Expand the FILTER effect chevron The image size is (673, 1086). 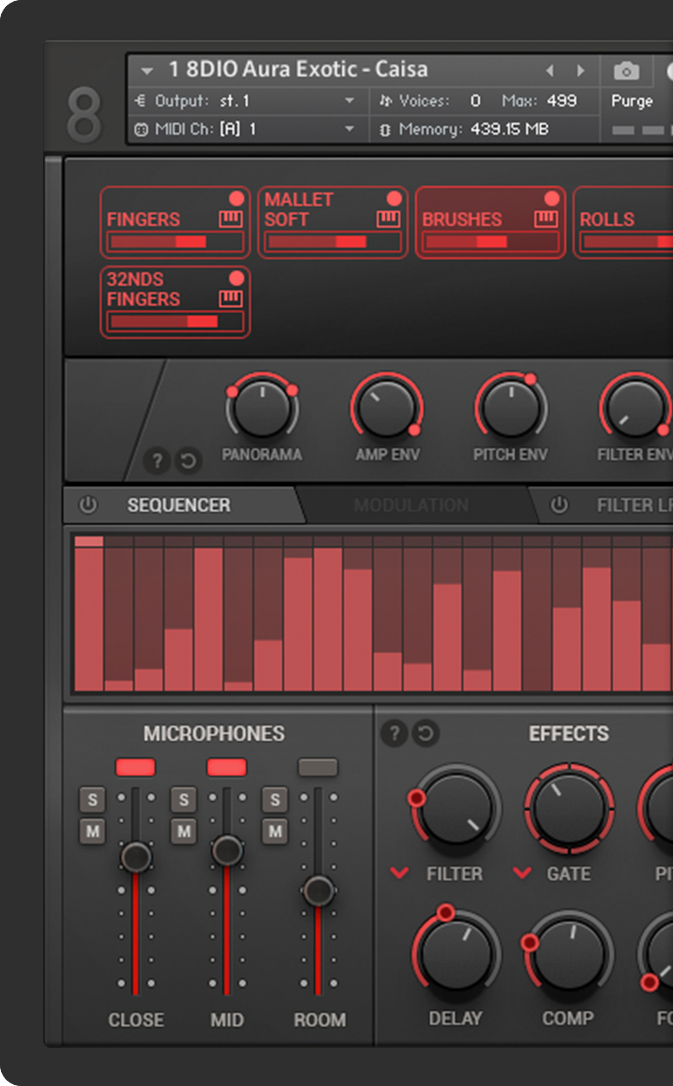(400, 873)
